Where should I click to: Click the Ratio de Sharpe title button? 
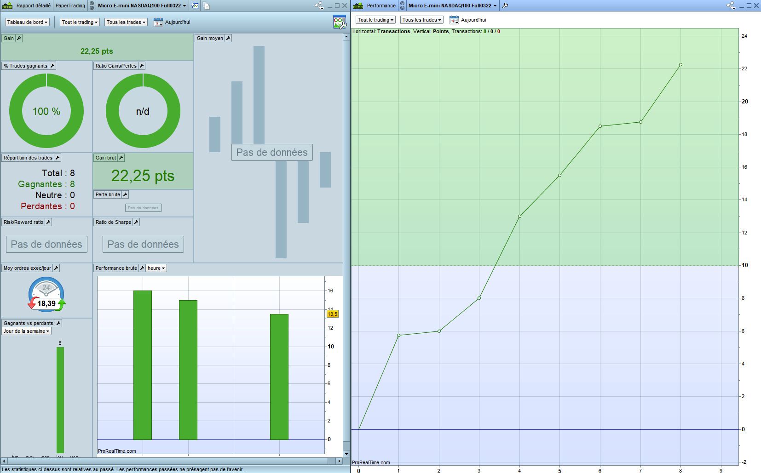113,222
